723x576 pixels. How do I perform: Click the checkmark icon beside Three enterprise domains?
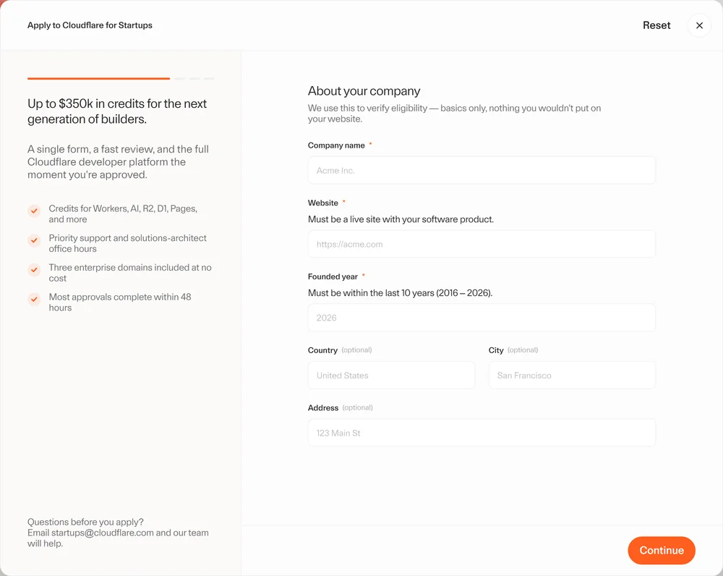point(34,269)
